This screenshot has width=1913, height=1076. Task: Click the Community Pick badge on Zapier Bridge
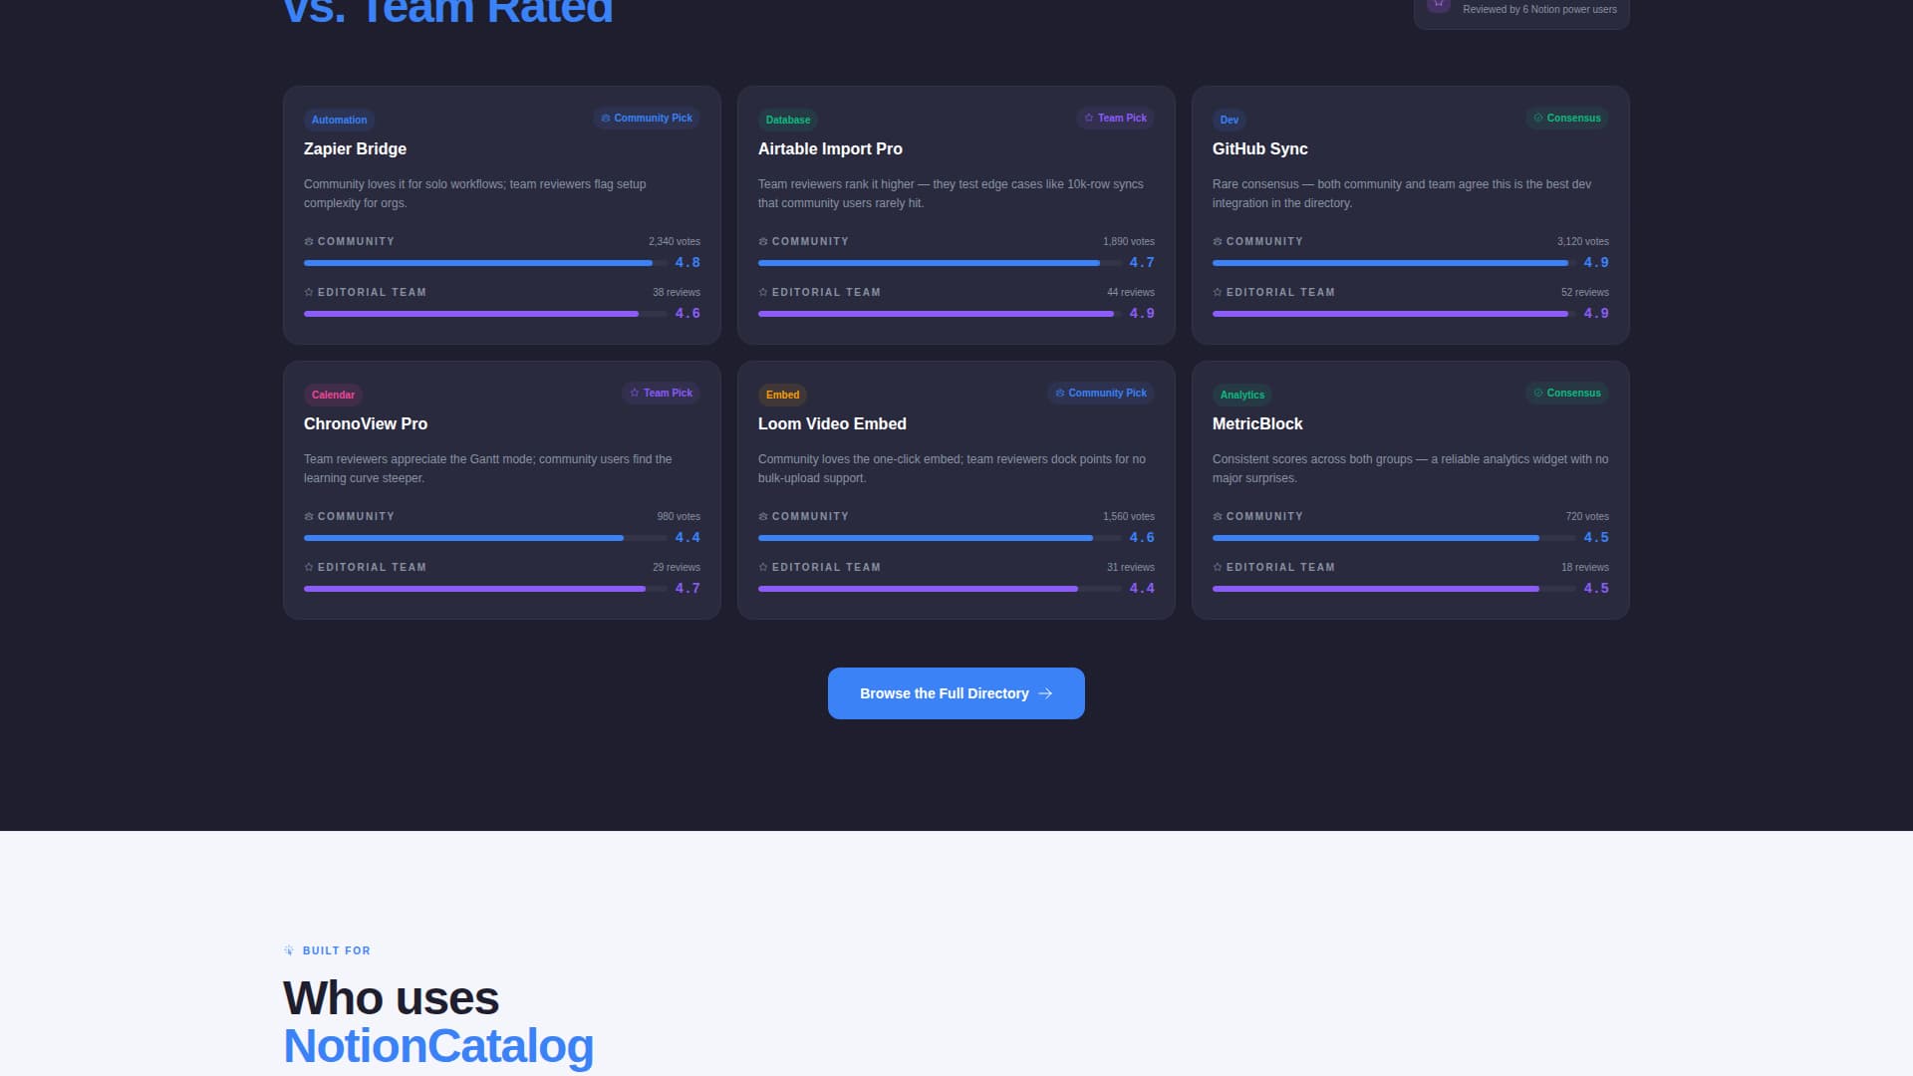click(x=646, y=118)
